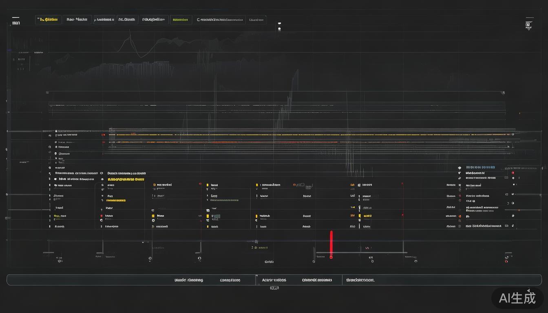This screenshot has width=548, height=313.
Task: Click the red vertical playhead marker
Action: pos(331,242)
